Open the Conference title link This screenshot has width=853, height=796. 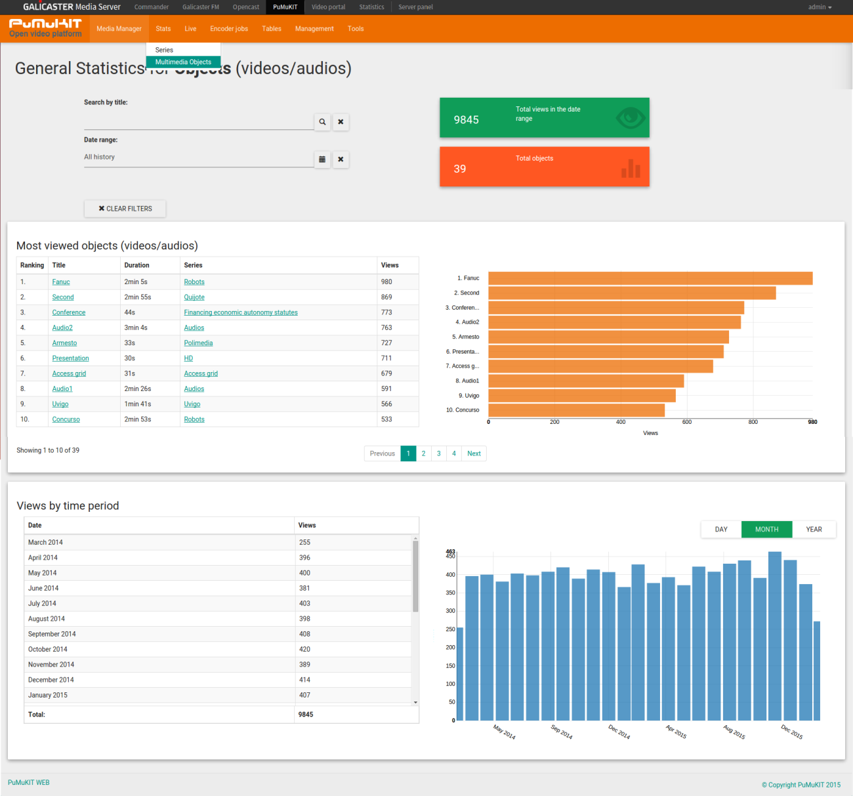[69, 312]
